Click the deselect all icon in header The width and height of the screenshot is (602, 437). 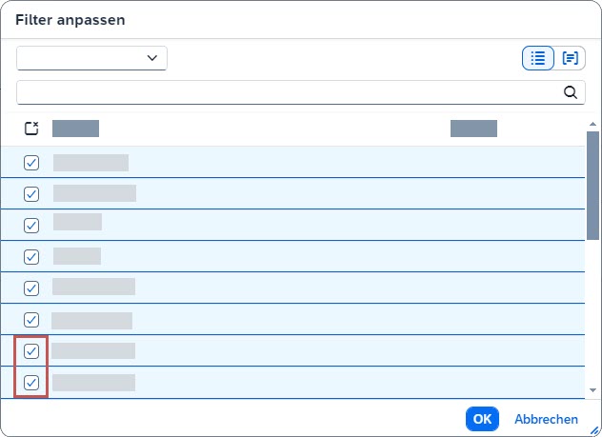[x=31, y=129]
